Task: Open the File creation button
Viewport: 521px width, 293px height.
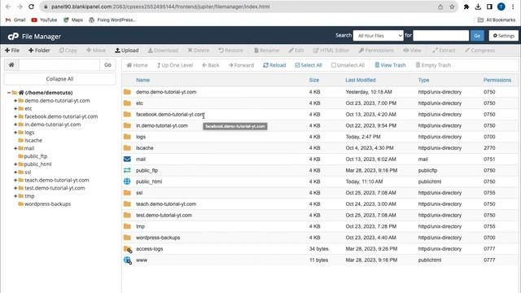Action: pos(12,50)
